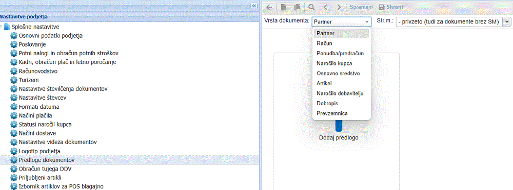Collapse the left panel double-chevron
Viewport: 513px width, 190px height.
point(254,6)
